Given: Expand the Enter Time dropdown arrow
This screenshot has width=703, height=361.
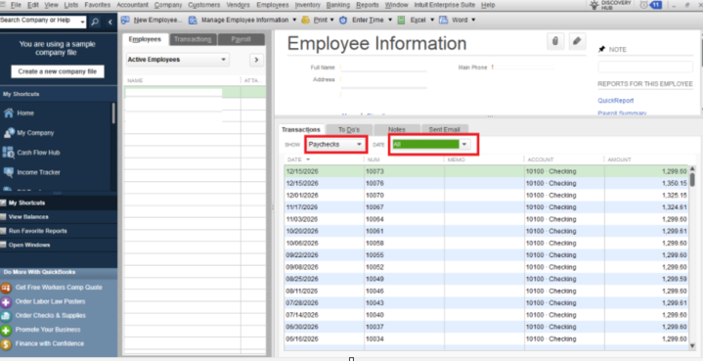Looking at the screenshot, I should pyautogui.click(x=390, y=21).
